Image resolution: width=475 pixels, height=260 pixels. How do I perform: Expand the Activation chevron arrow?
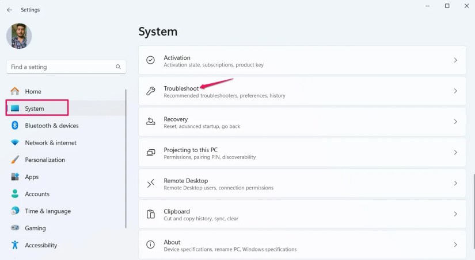point(455,60)
